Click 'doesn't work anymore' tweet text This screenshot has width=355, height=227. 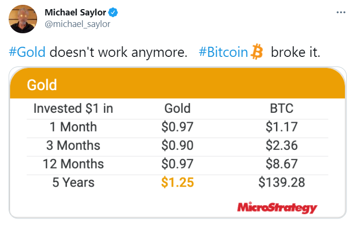tap(118, 52)
